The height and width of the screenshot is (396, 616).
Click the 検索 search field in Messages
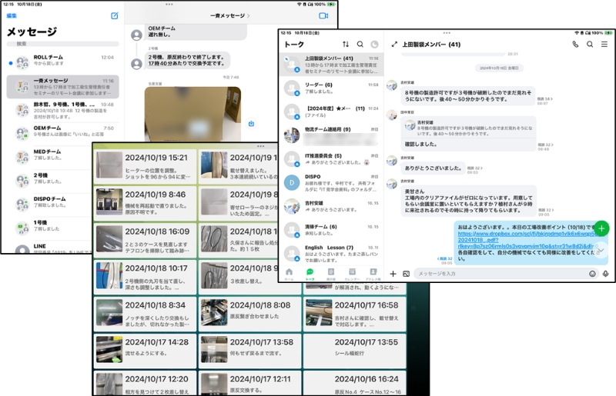coord(63,44)
